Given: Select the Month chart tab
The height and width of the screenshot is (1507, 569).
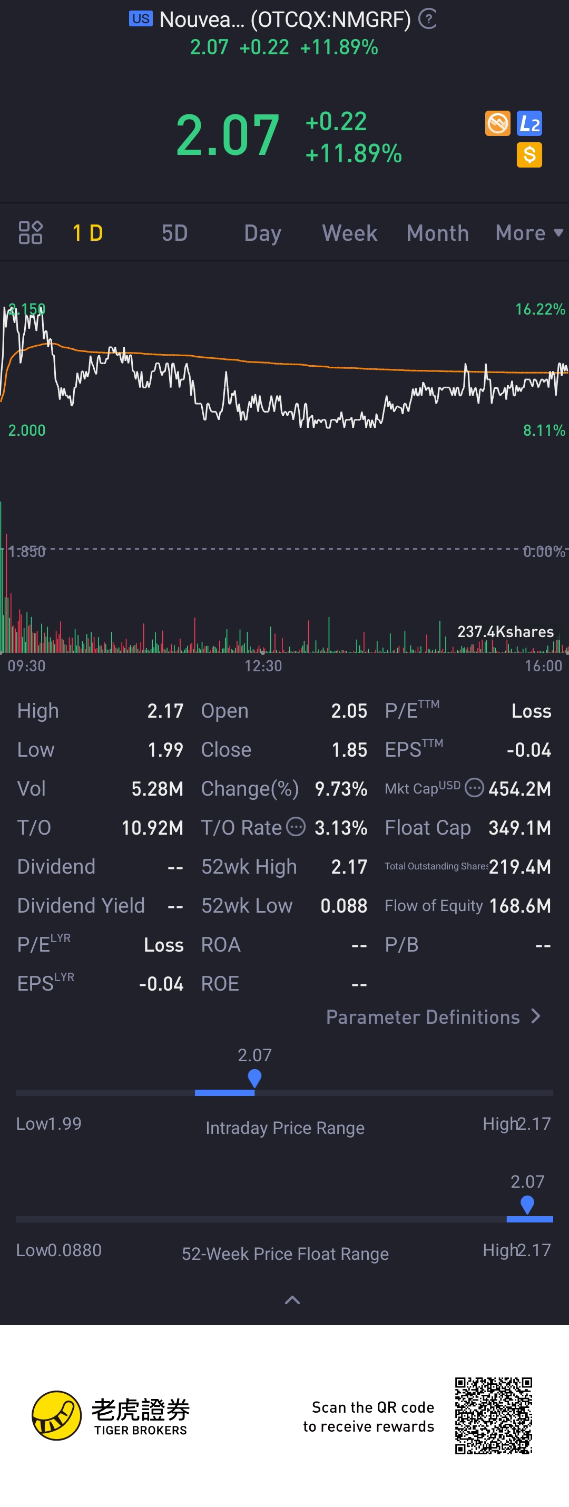Looking at the screenshot, I should (437, 233).
